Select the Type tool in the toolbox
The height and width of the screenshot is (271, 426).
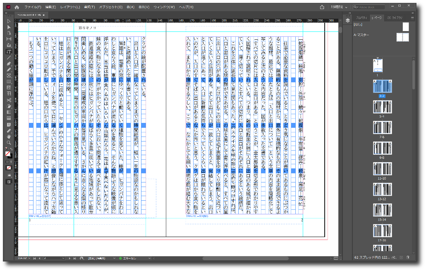(9, 52)
